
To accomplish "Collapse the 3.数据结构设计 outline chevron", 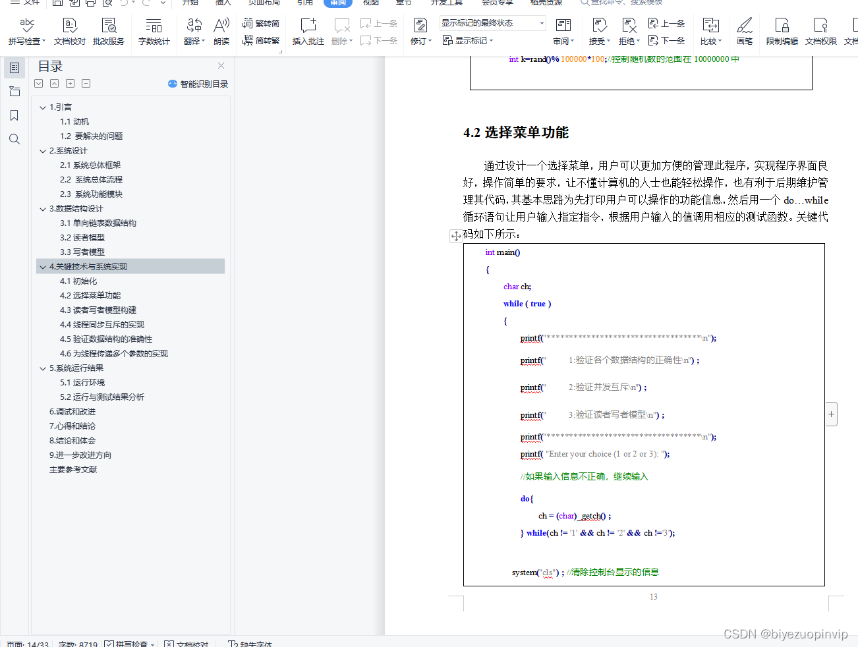I will (x=43, y=209).
